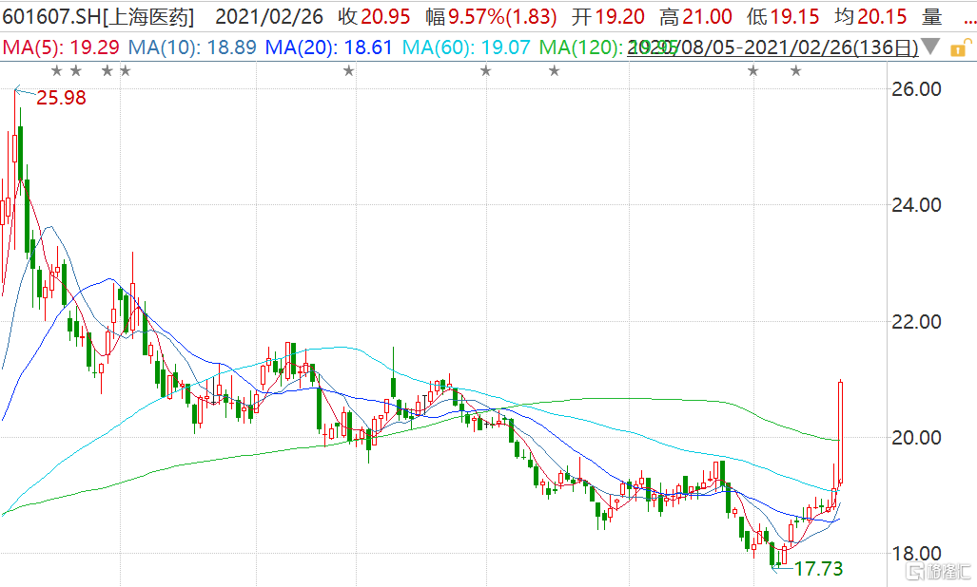Click the opening price 开19.20
Image resolution: width=977 pixels, height=587 pixels.
(608, 16)
